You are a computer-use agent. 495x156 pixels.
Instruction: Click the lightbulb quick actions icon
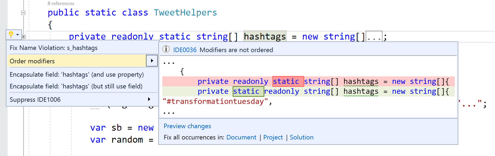[11, 34]
